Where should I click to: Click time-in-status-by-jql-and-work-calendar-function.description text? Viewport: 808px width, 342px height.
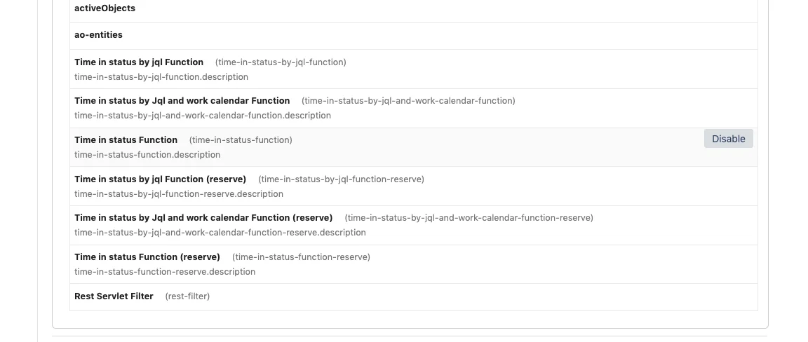203,116
